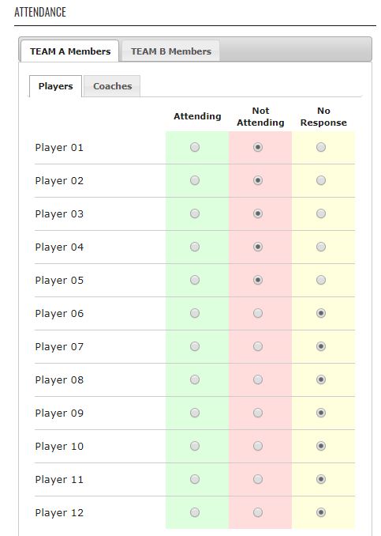This screenshot has width=381, height=536.
Task: Mark Player 05 as Attending
Action: (195, 280)
